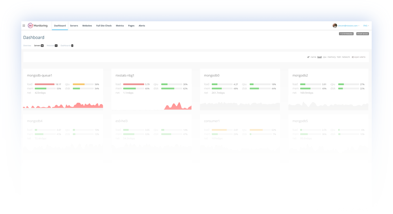Sort servers by memory
The height and width of the screenshot is (214, 393).
pos(332,57)
